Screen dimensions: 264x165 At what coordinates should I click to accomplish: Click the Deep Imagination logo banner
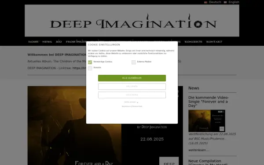pos(132,21)
